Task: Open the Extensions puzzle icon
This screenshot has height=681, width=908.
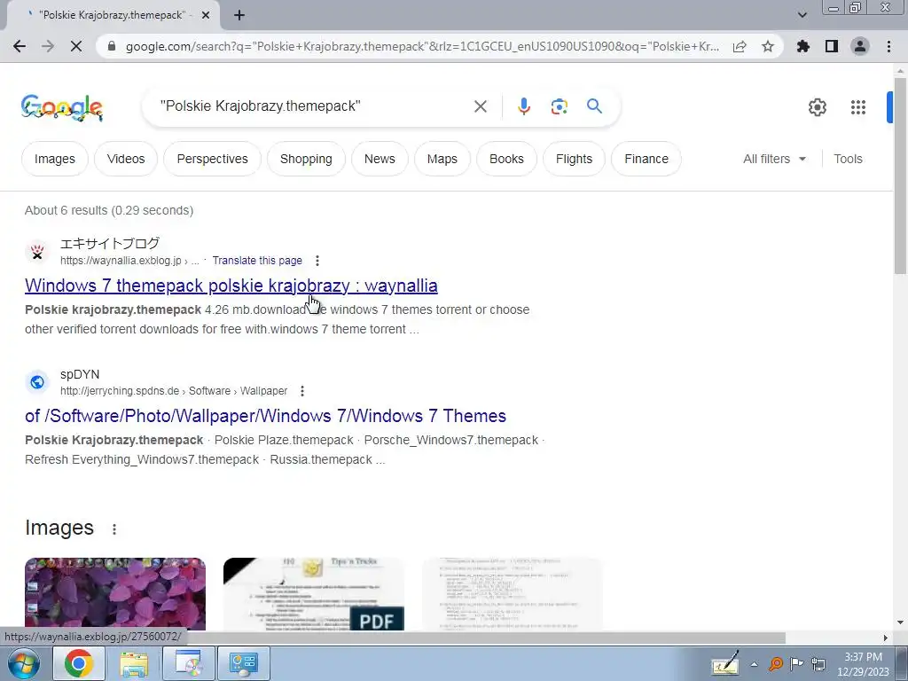Action: point(803,46)
